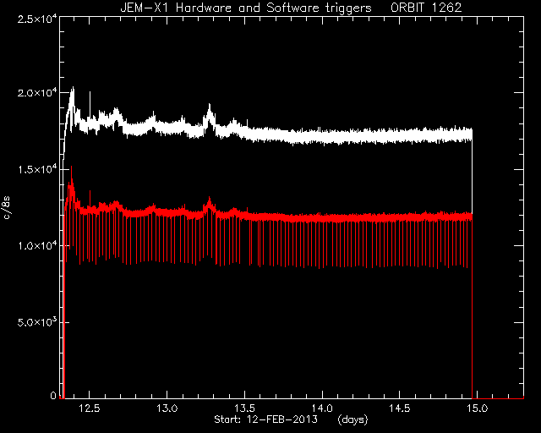Click the 15.0 x-axis tick label
This screenshot has height=433, width=541.
tap(477, 408)
